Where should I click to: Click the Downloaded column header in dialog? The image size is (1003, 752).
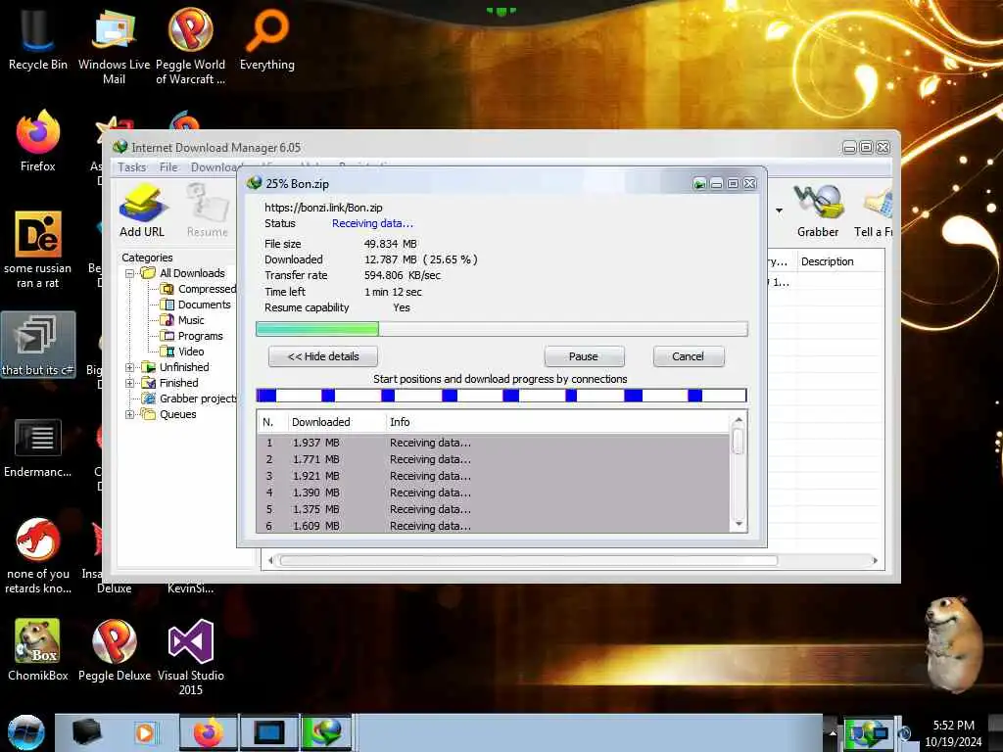tap(336, 422)
